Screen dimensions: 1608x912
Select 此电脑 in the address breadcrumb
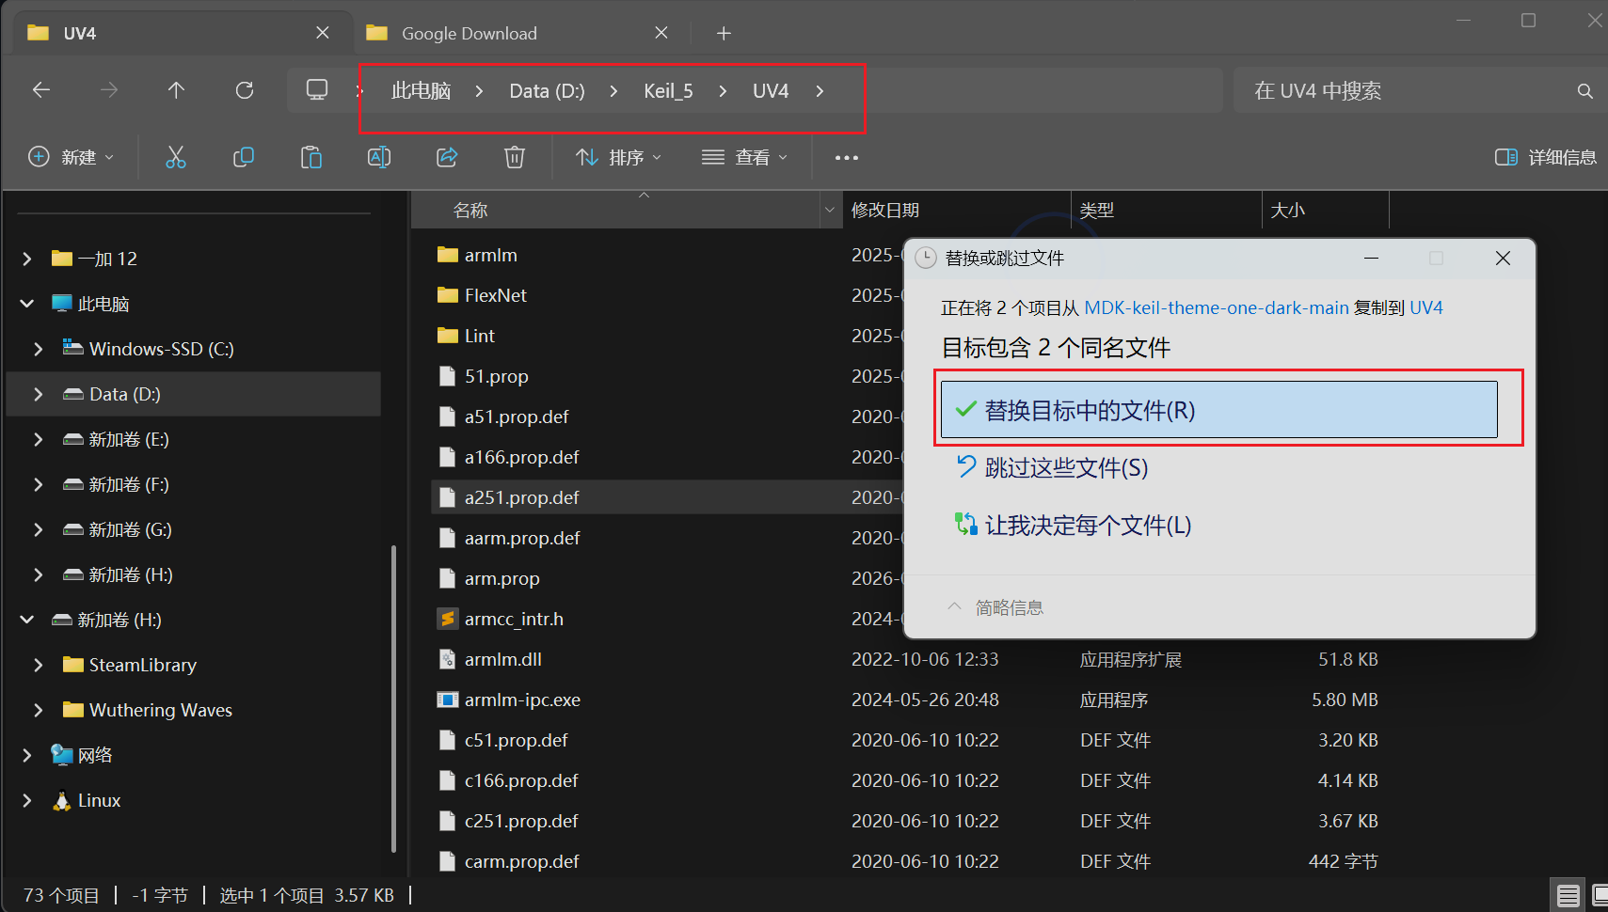(421, 91)
